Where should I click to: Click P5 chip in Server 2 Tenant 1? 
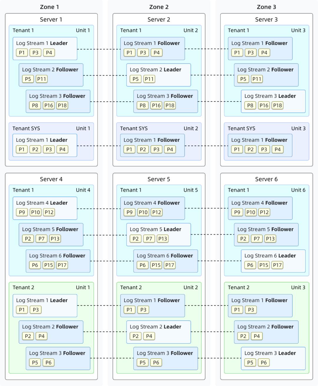[x=135, y=79]
